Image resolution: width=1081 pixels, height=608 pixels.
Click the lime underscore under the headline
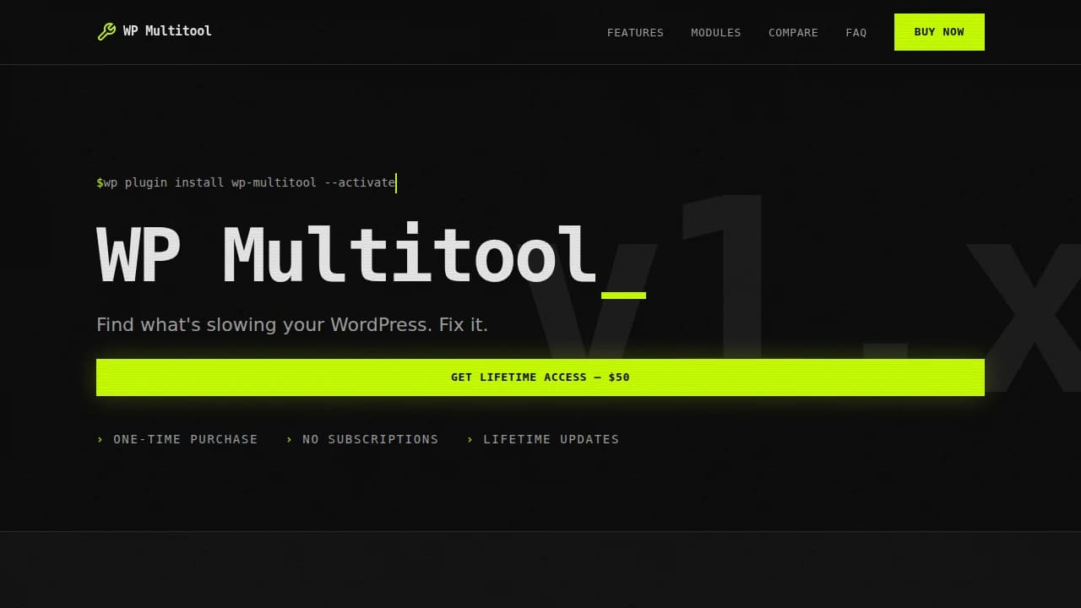click(623, 296)
